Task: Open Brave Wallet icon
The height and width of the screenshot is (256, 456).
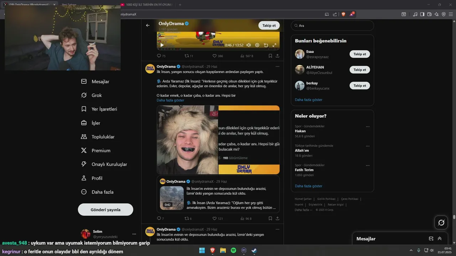Action: [429, 14]
